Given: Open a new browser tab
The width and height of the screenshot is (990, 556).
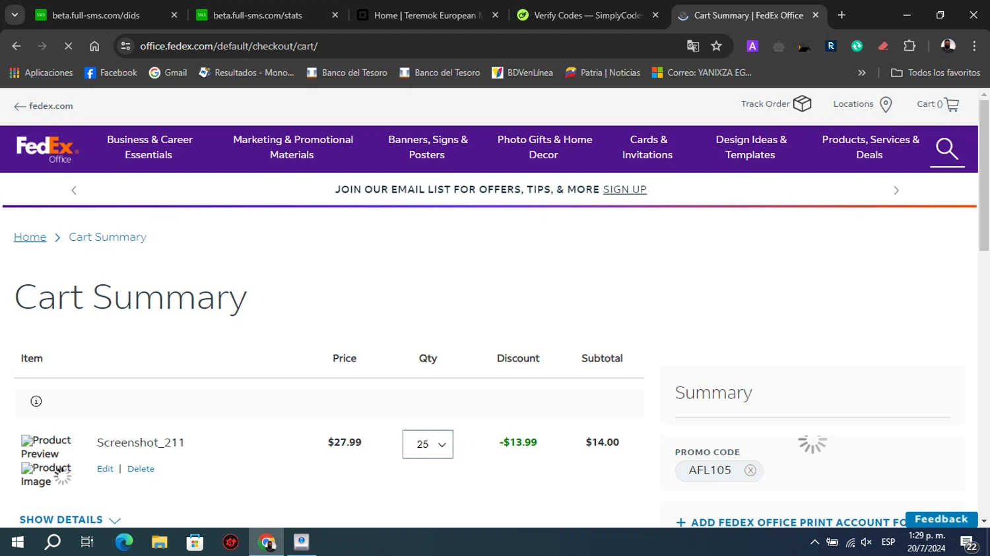Looking at the screenshot, I should pos(841,15).
